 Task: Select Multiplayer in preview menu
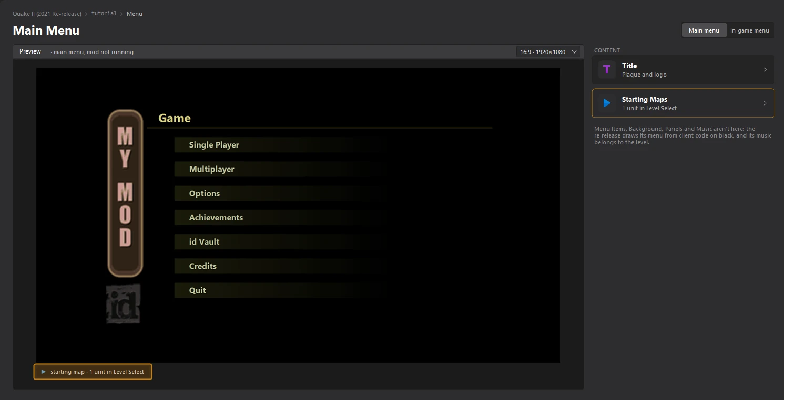tap(280, 169)
